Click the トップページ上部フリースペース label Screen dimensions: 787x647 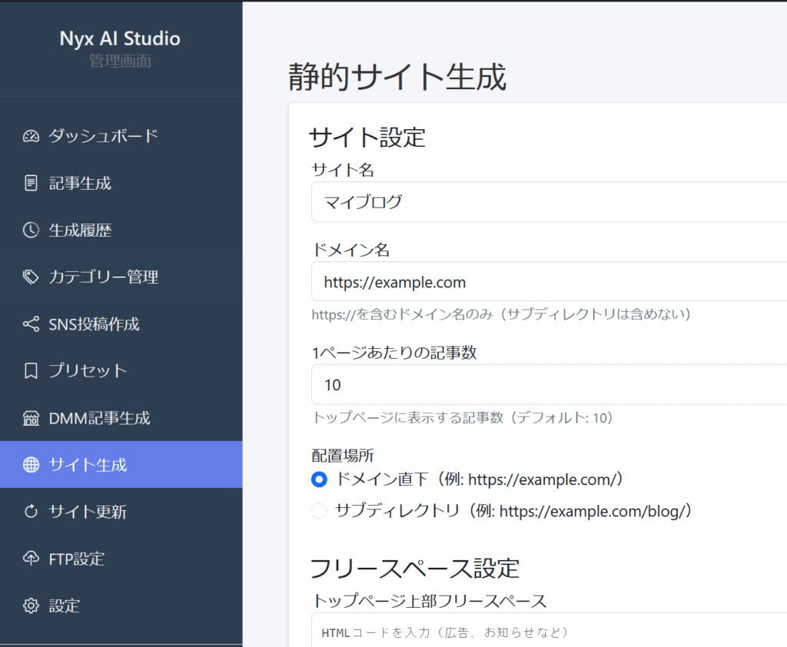pos(429,601)
